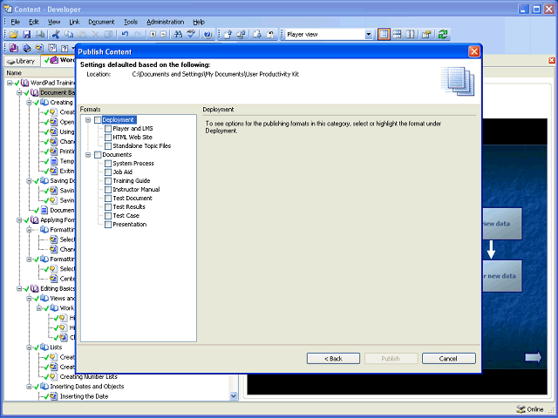Collapse Inserting Dates and Objects node
Screen dimensions: 558x418
29,387
